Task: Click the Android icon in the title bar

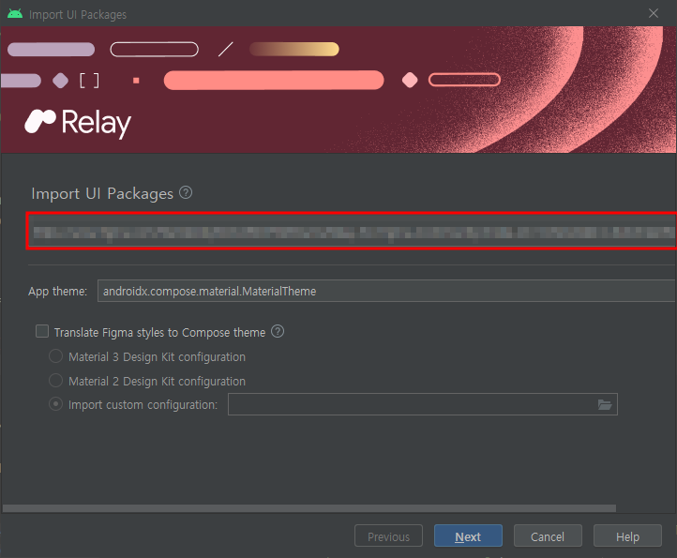Action: [x=15, y=14]
